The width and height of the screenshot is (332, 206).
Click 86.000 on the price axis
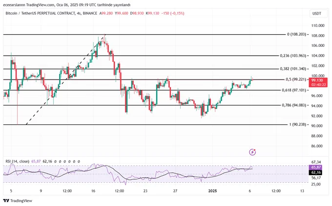(317, 146)
